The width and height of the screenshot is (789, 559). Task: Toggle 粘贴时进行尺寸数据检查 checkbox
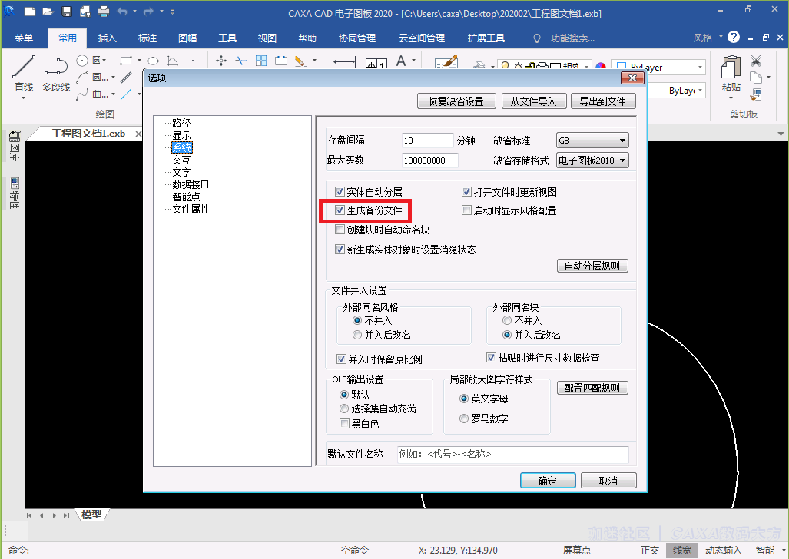491,358
